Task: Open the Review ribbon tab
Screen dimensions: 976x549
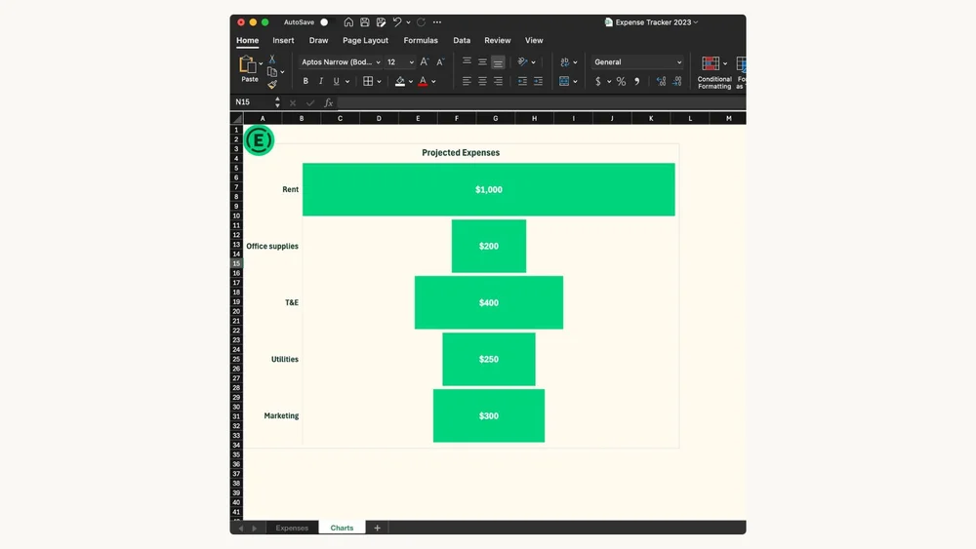Action: [x=498, y=40]
